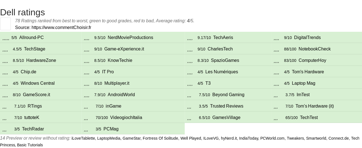Viewport: 362px width, 148px height.
Task: Click the commentChoisir.fr source URL
Action: (61, 27)
